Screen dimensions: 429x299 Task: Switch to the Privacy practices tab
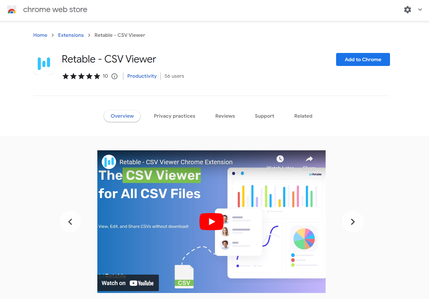coord(174,116)
